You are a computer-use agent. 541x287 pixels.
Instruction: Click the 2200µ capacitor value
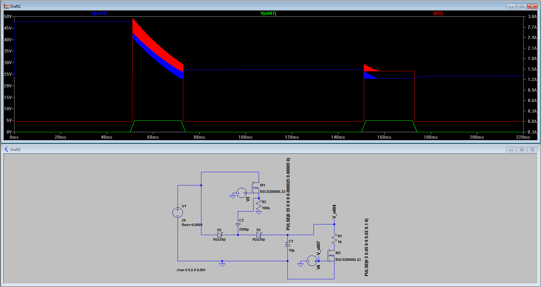[x=244, y=229]
